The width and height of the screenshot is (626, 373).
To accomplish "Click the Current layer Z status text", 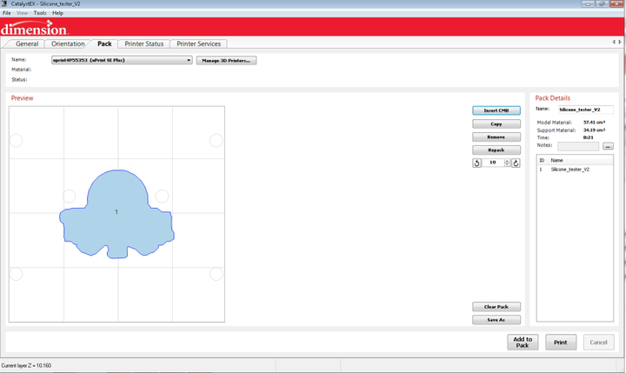I will coord(26,365).
